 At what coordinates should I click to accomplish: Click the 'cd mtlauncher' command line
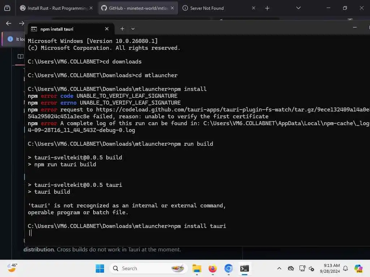tap(103, 75)
